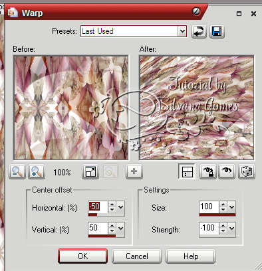Click the reset to default arrow icon

[199, 31]
